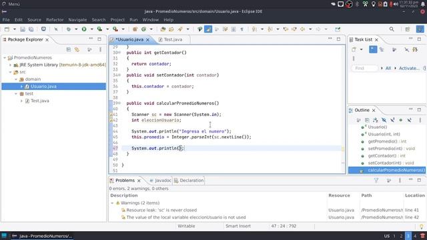Click the Back navigation arrow
The image size is (427, 240).
point(302,29)
